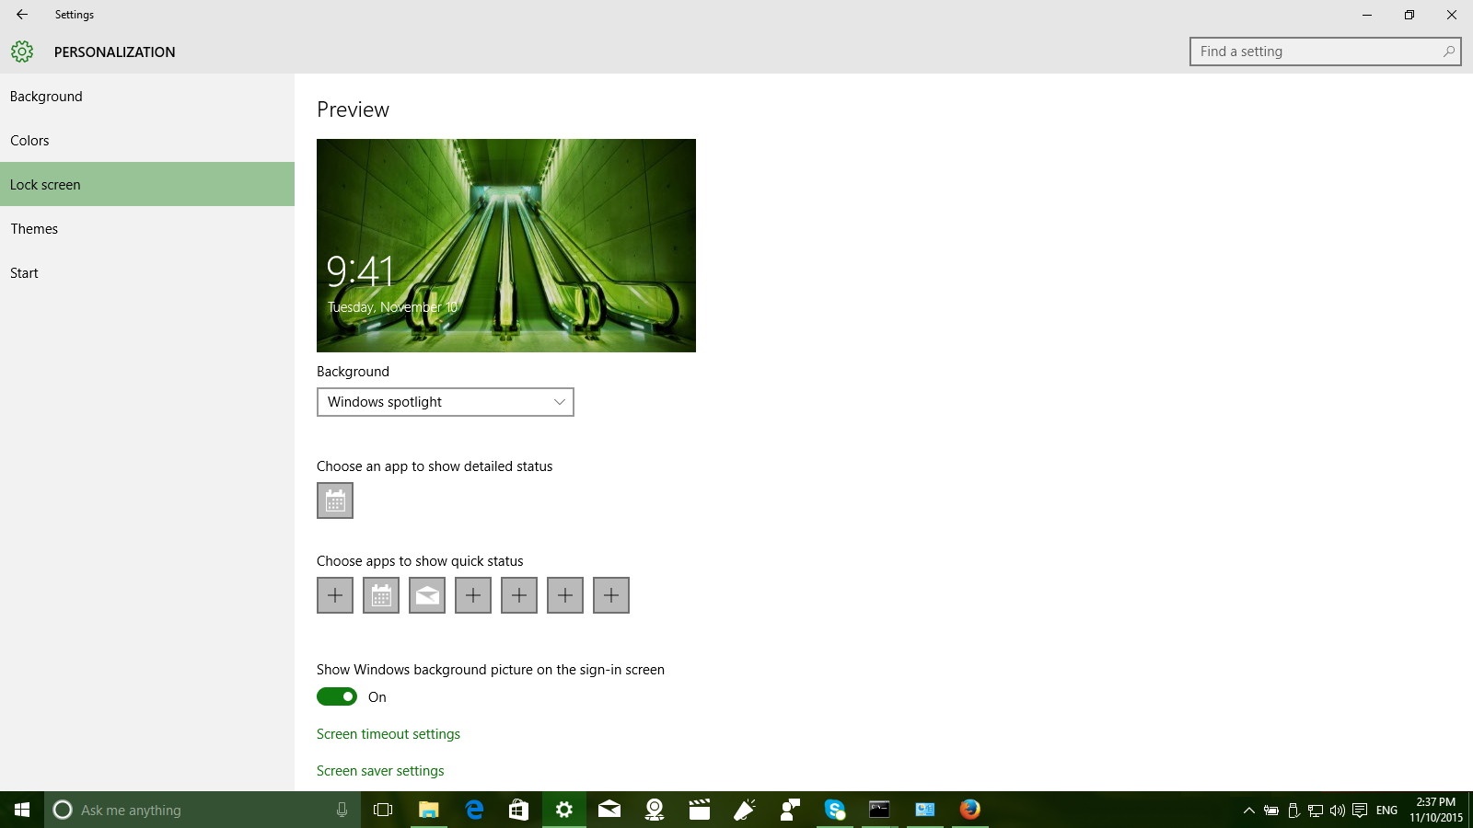Add app in sixth quick status slot
The image size is (1473, 828).
pyautogui.click(x=565, y=595)
